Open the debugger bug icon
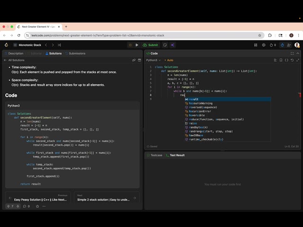 (x=130, y=45)
